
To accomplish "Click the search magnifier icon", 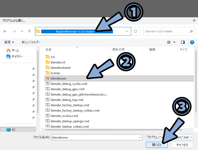I will (191, 31).
